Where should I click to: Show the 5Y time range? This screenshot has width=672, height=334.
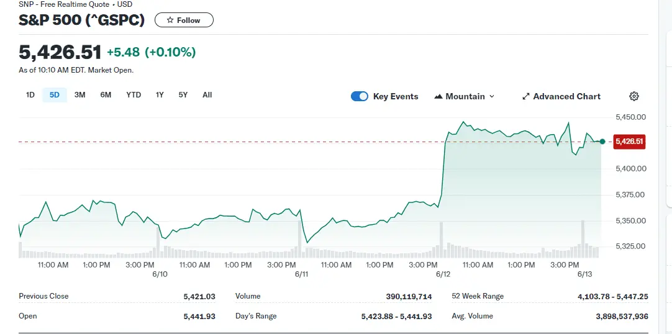point(183,95)
